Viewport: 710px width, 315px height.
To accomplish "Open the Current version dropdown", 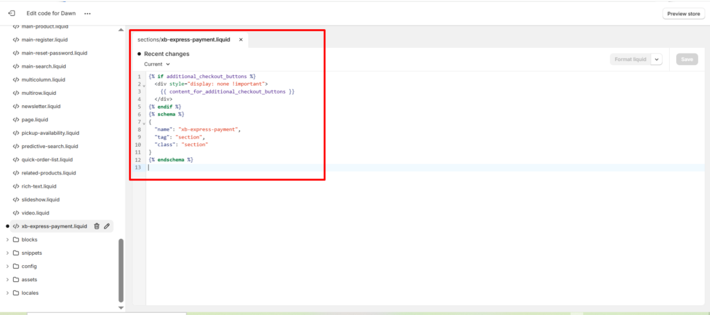I will click(157, 64).
